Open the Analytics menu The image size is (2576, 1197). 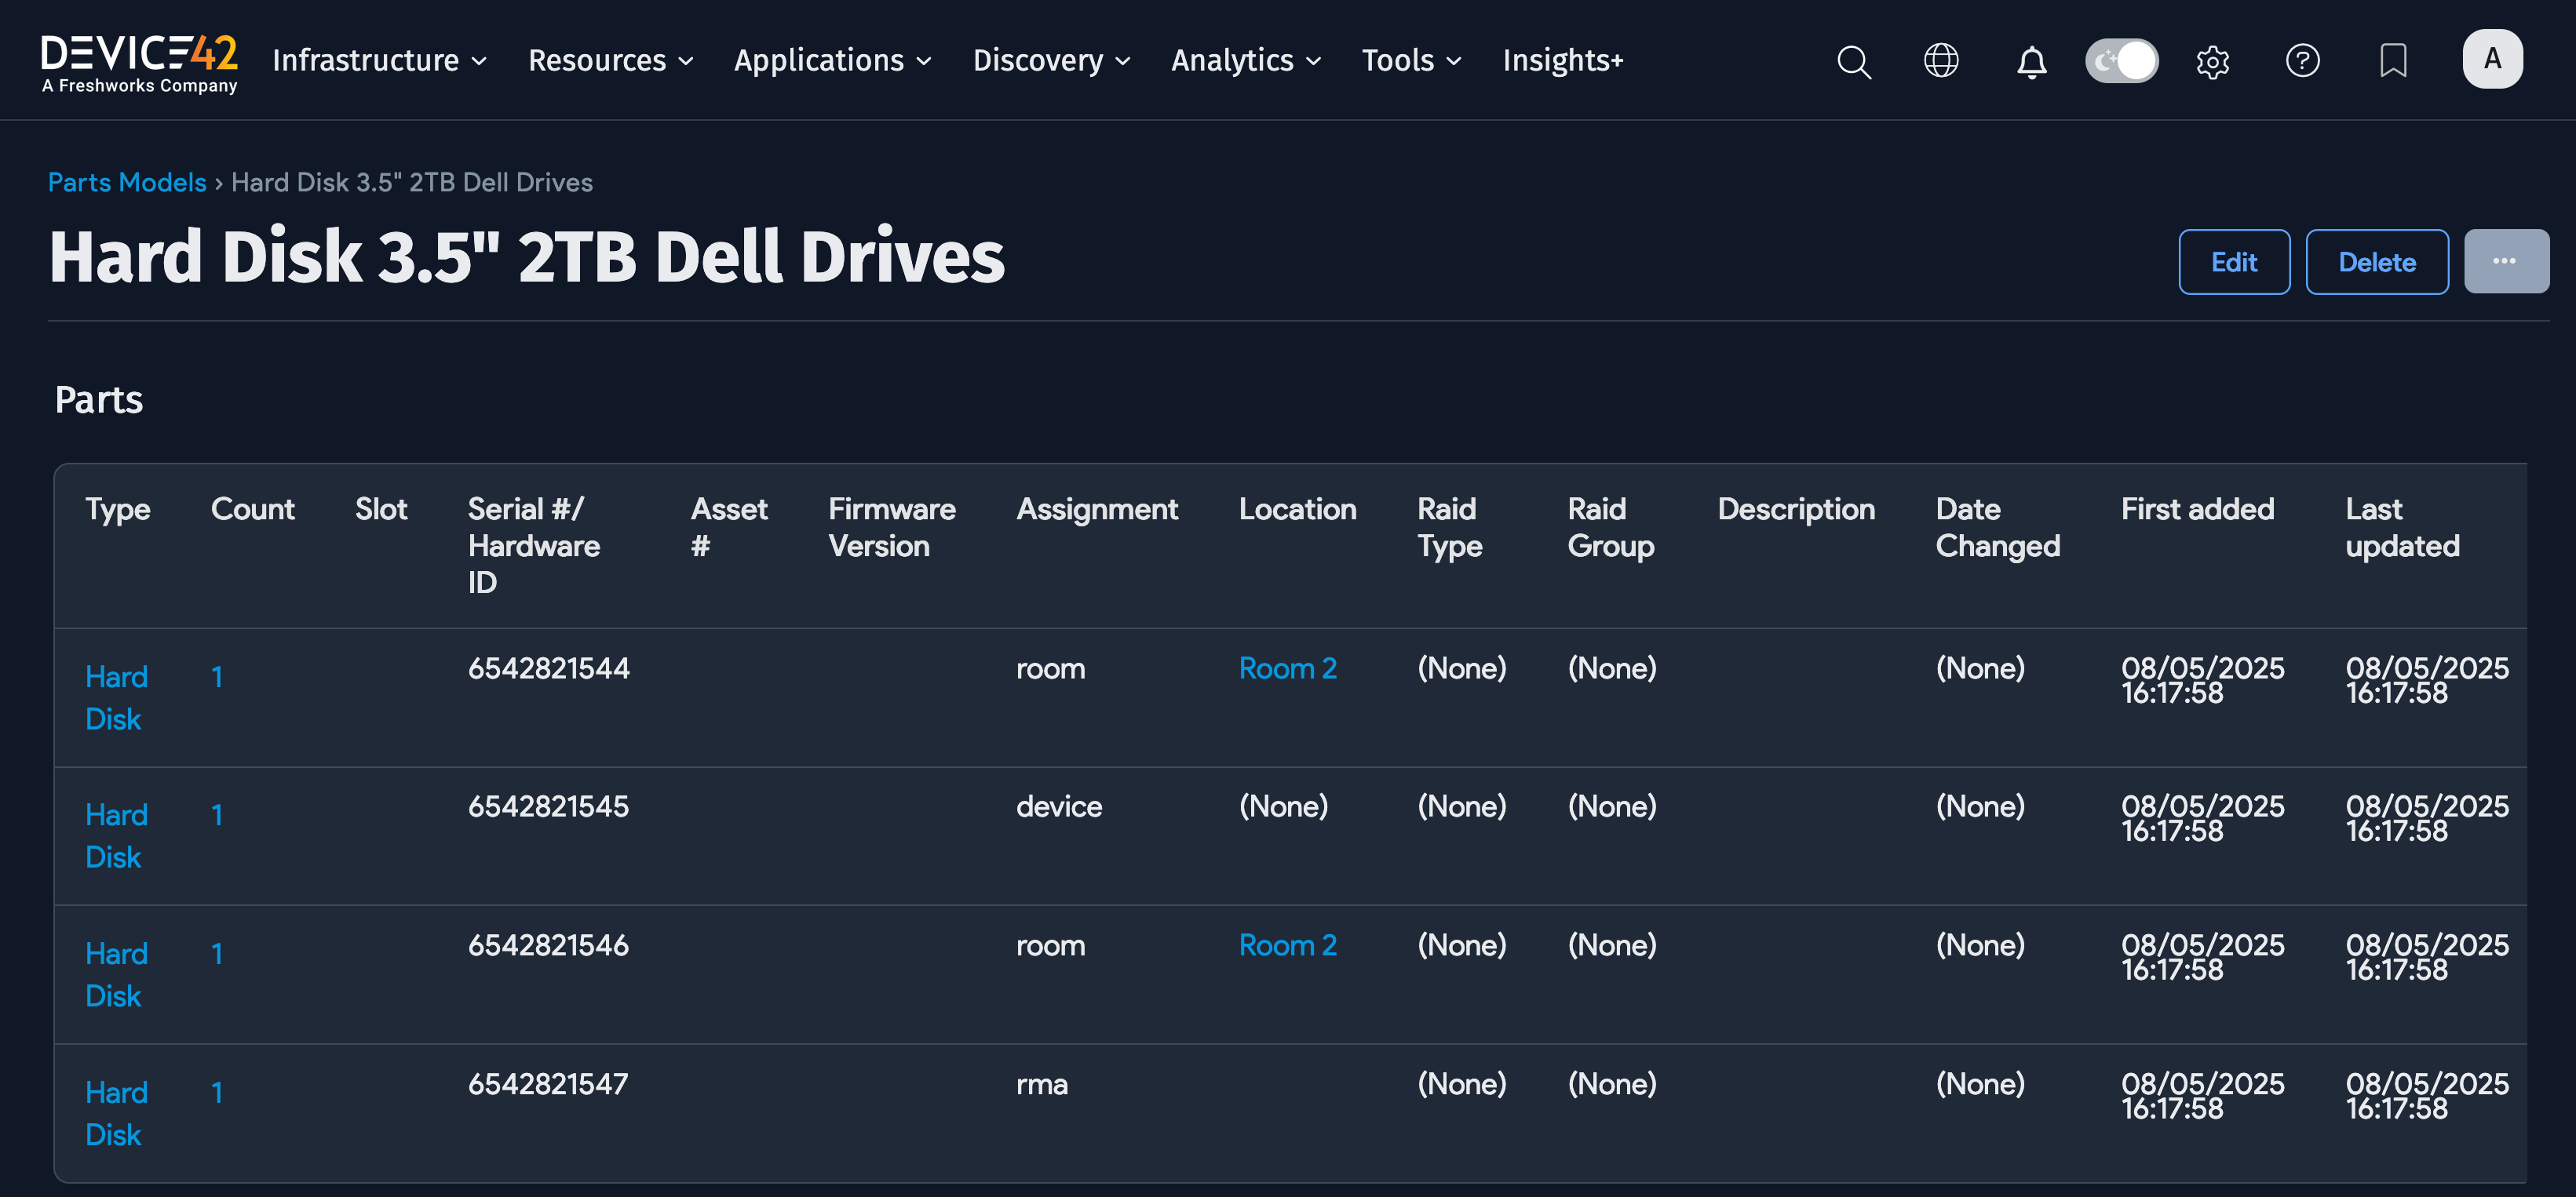[x=1245, y=61]
